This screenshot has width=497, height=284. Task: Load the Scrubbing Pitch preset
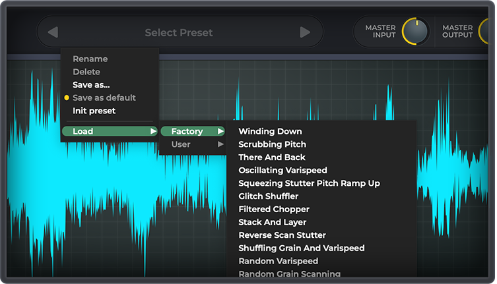tap(272, 144)
